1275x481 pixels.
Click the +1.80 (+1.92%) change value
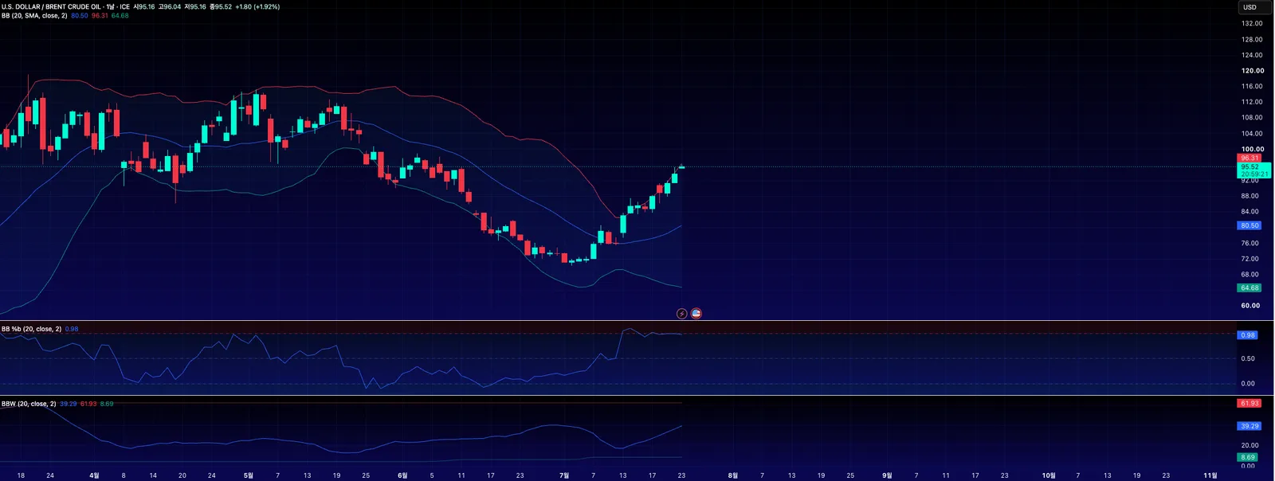coord(257,6)
